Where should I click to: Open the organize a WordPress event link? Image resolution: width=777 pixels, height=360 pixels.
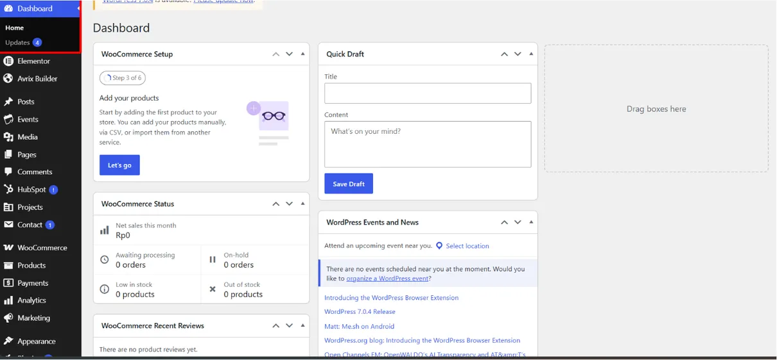pyautogui.click(x=387, y=279)
